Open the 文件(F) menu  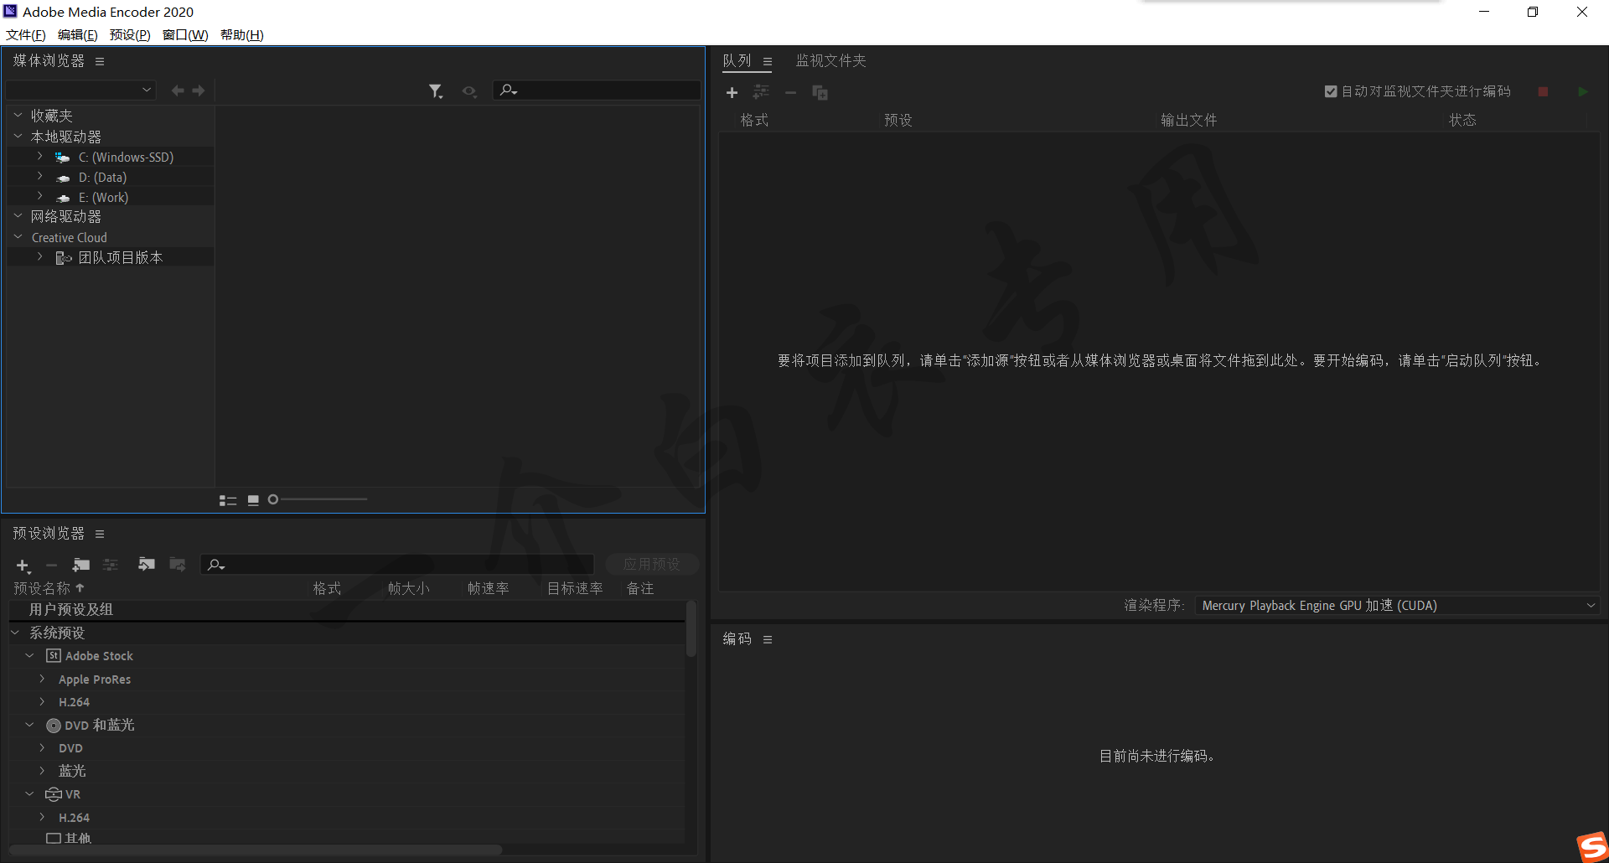(25, 34)
